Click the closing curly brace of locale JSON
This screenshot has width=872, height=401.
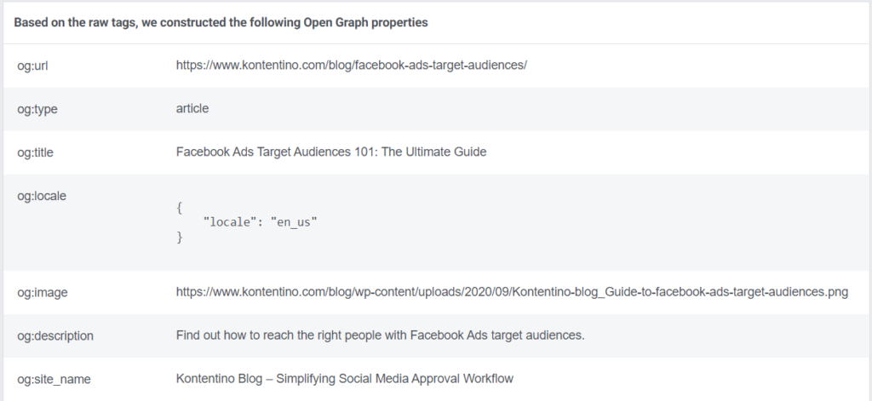coord(180,238)
